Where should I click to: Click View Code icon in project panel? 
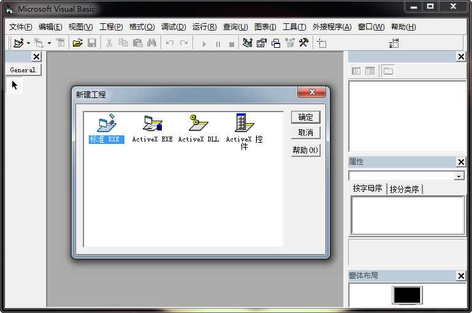pyautogui.click(x=356, y=71)
